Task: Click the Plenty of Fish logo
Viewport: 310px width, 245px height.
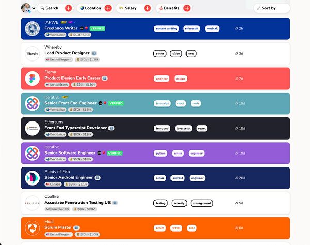Action: 33,178
